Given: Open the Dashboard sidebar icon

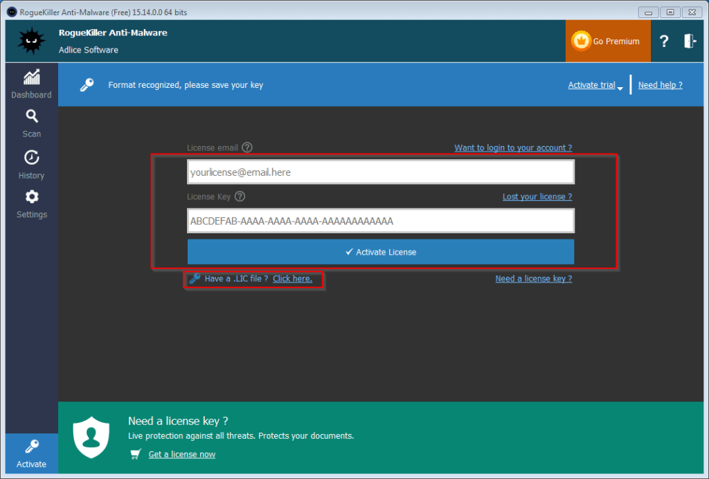Looking at the screenshot, I should [31, 78].
